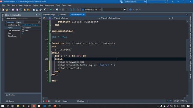Click the Program Reset stop icon
The image size is (193, 108).
66,10
